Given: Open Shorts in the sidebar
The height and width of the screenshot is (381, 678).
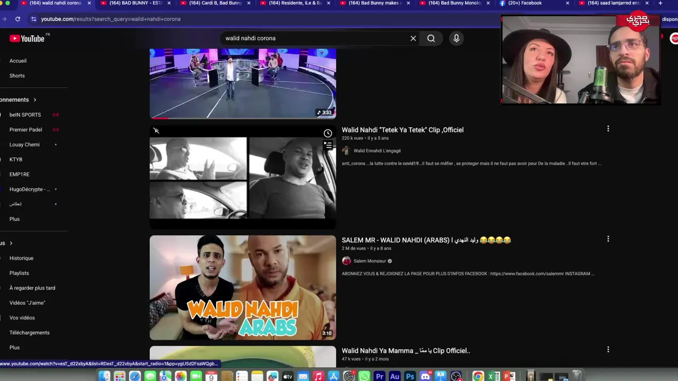Looking at the screenshot, I should (x=17, y=76).
